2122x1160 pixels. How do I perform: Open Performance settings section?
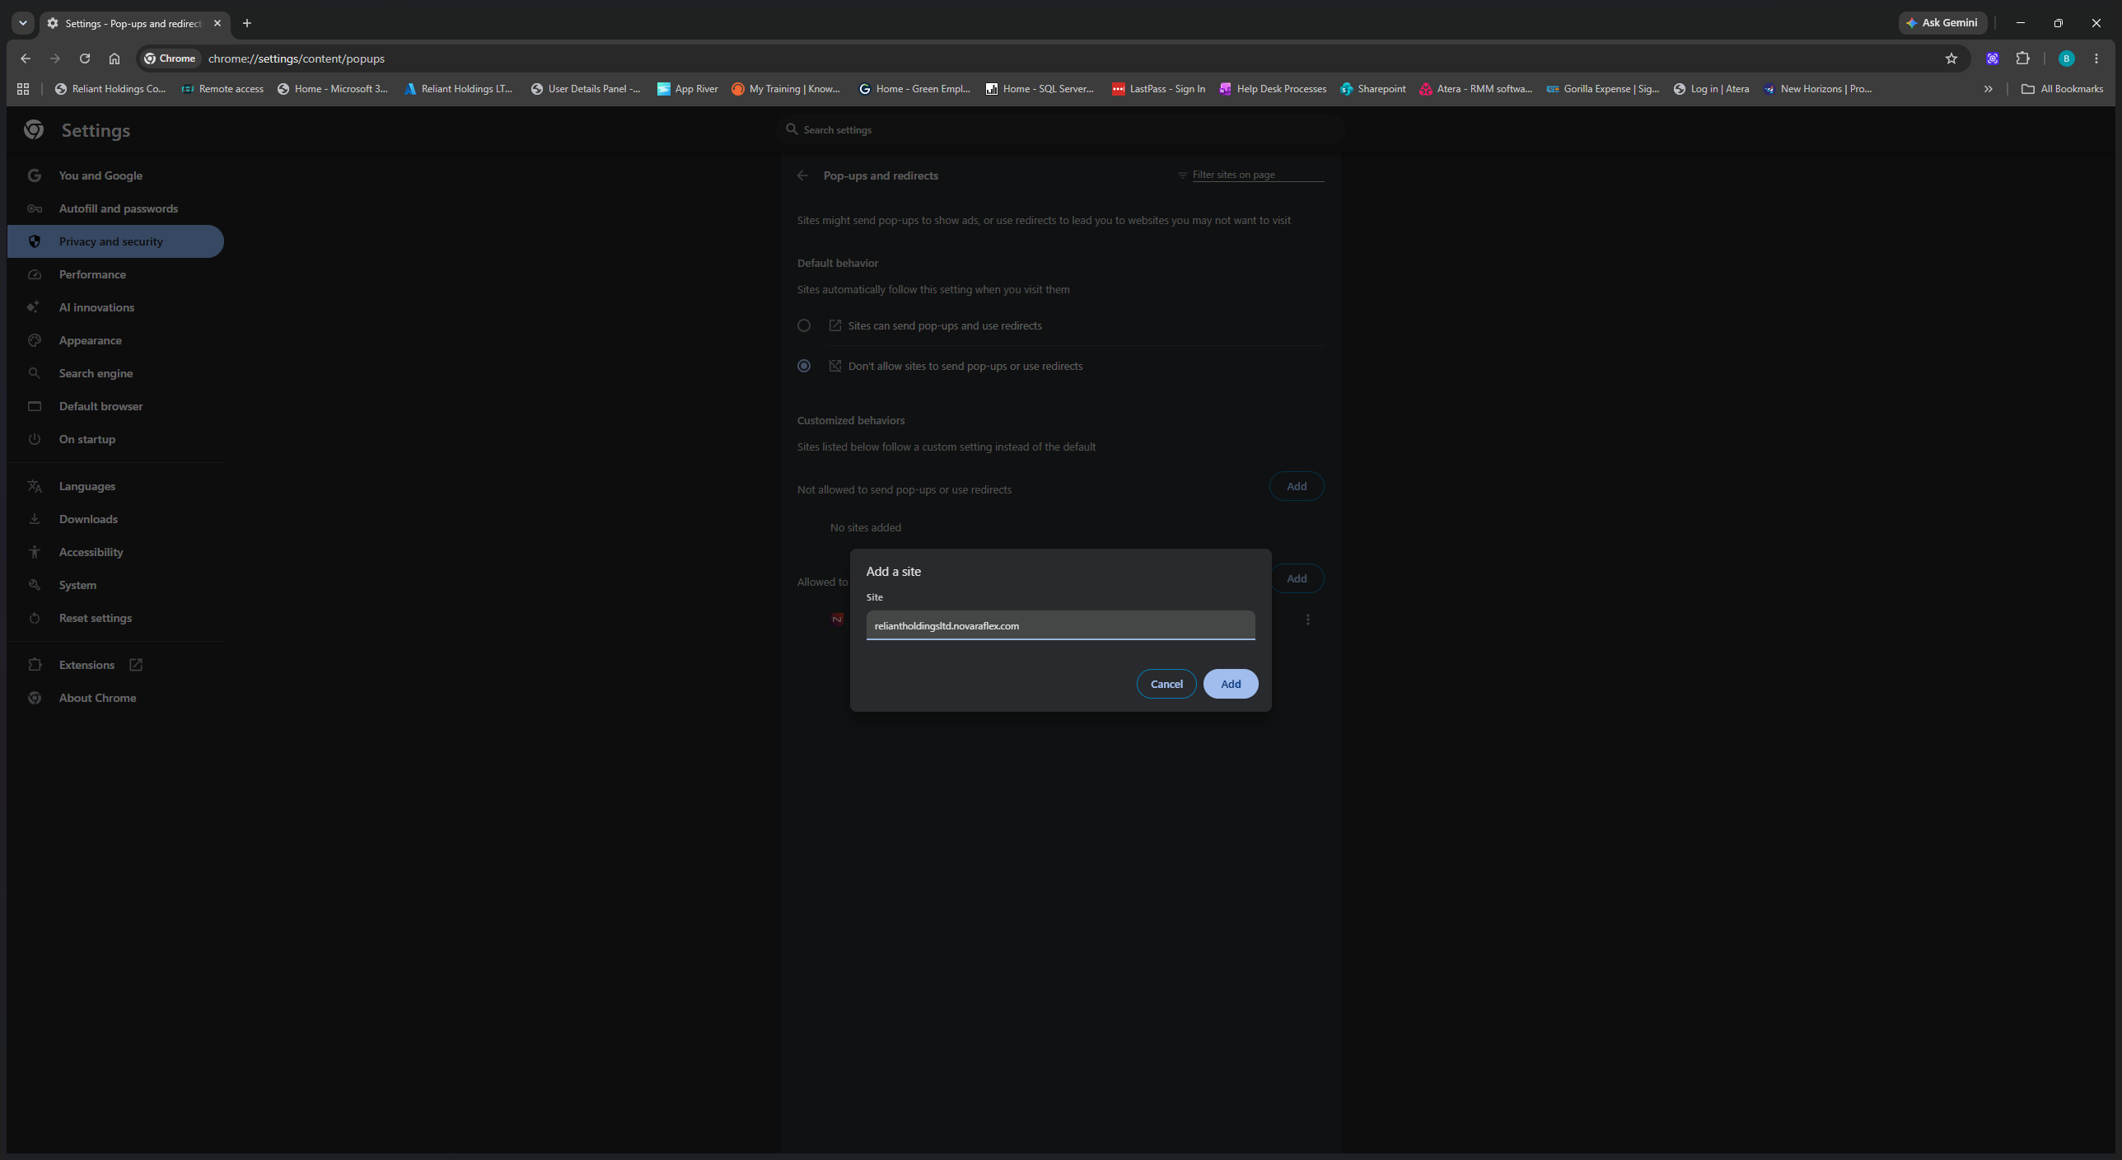(x=115, y=274)
